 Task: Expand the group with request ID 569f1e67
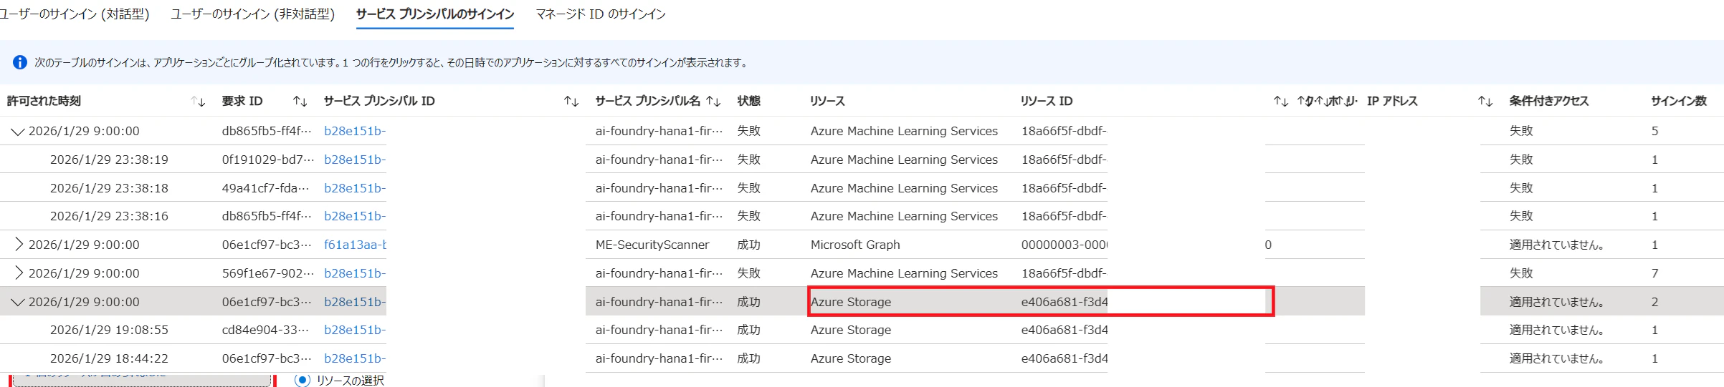[19, 273]
